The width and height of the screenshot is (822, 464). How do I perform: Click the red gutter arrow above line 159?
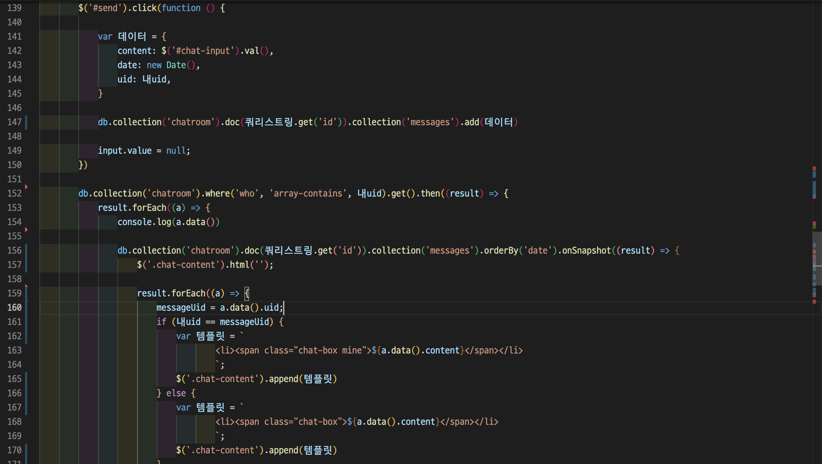click(26, 286)
